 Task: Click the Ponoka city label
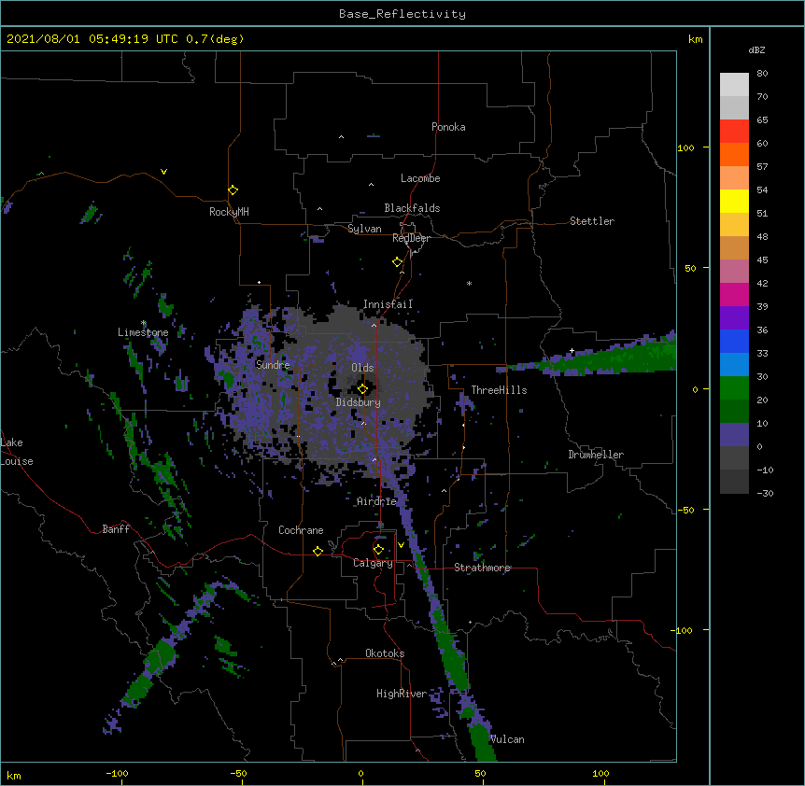(448, 127)
